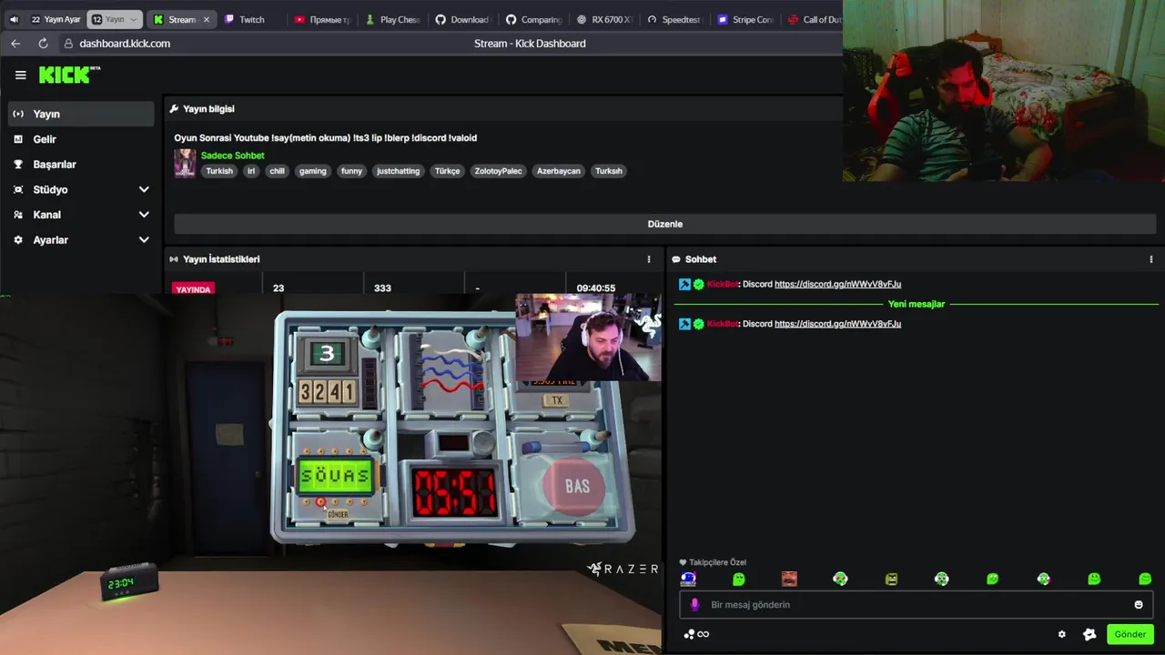Click the Sadece Sohbet category thumbnail
The width and height of the screenshot is (1165, 655).
pos(185,163)
